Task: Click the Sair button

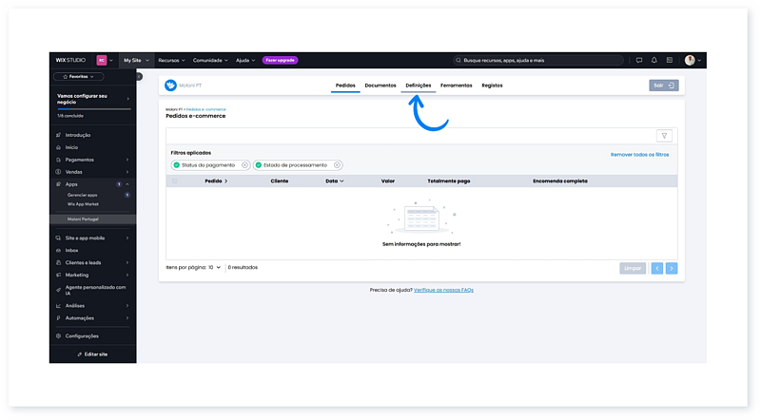Action: coord(664,86)
